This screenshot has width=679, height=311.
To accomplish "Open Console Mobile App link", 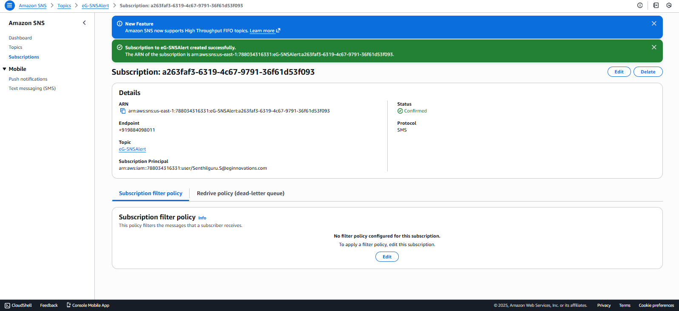I will [88, 305].
